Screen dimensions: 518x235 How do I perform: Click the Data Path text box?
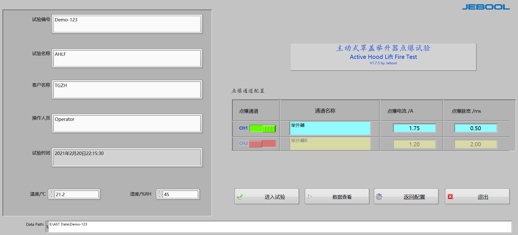pyautogui.click(x=279, y=227)
